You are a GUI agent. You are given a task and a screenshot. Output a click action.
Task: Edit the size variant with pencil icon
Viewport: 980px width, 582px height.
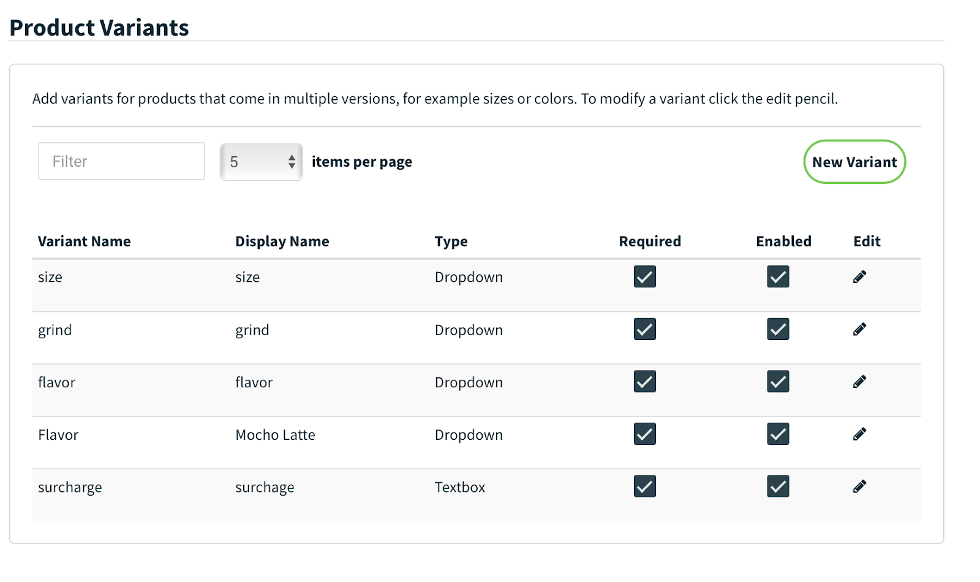859,277
